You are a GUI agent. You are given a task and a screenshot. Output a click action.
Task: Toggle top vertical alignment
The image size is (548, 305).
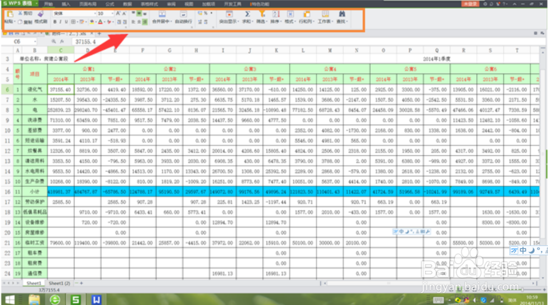[133, 13]
